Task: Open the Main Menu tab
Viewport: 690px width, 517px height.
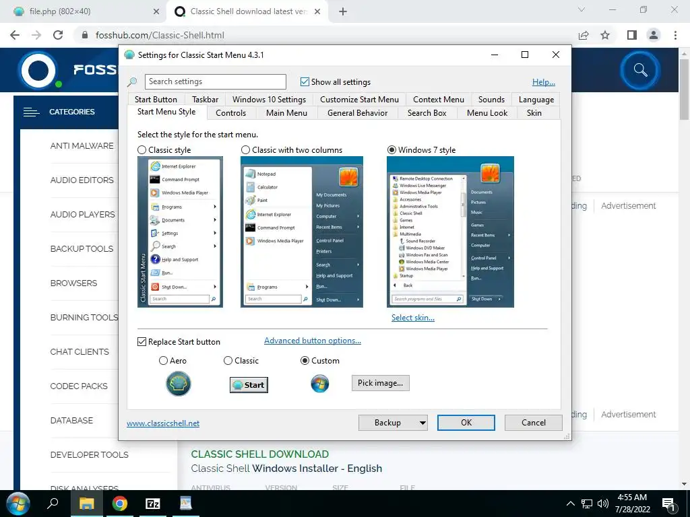Action: (x=286, y=113)
